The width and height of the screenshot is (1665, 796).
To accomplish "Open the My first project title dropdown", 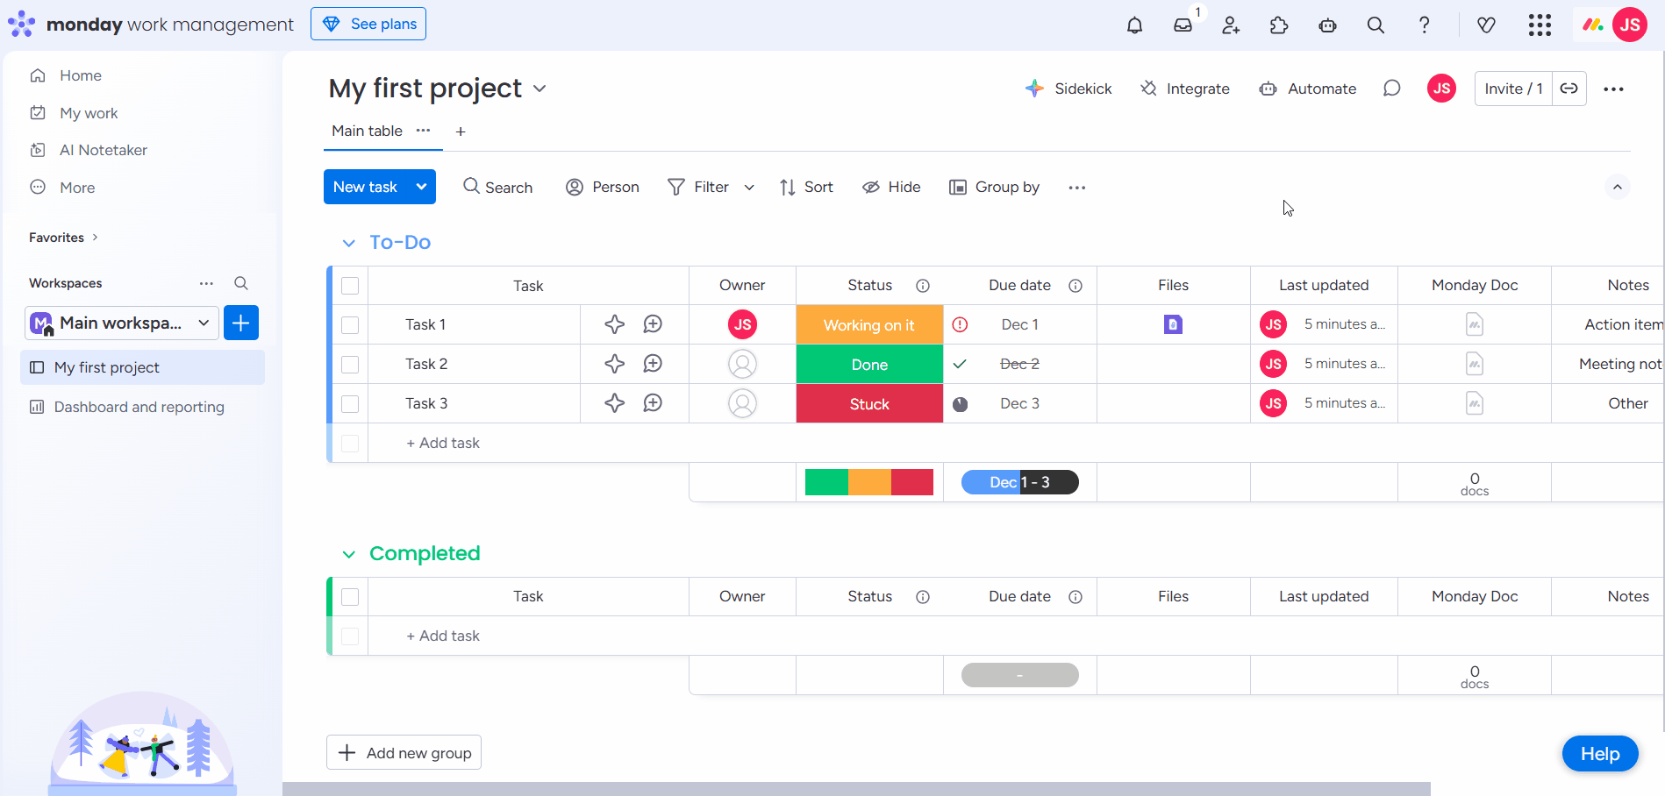I will coord(540,89).
